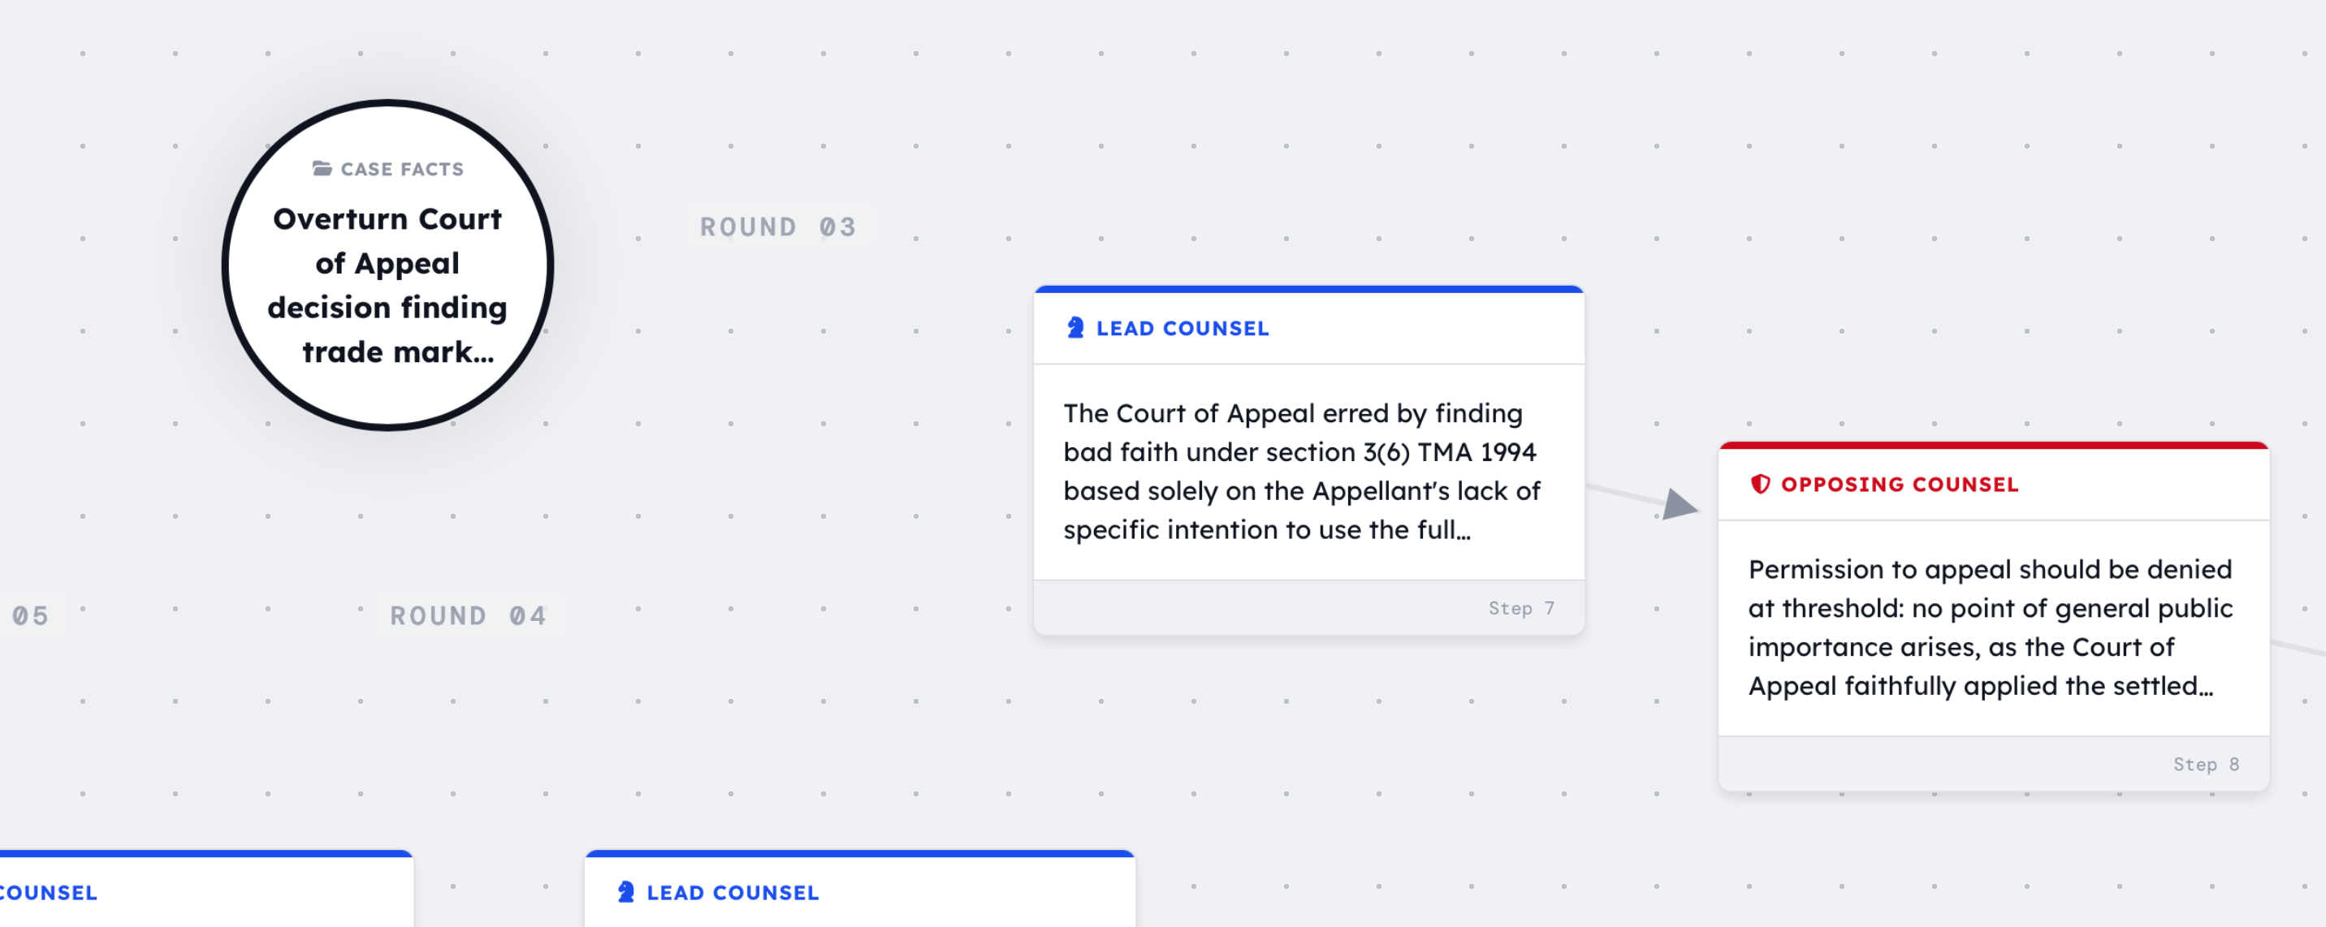Viewport: 2326px width, 927px height.
Task: Select the LEAD COUNSEL header on Step 7 card
Action: [1182, 330]
